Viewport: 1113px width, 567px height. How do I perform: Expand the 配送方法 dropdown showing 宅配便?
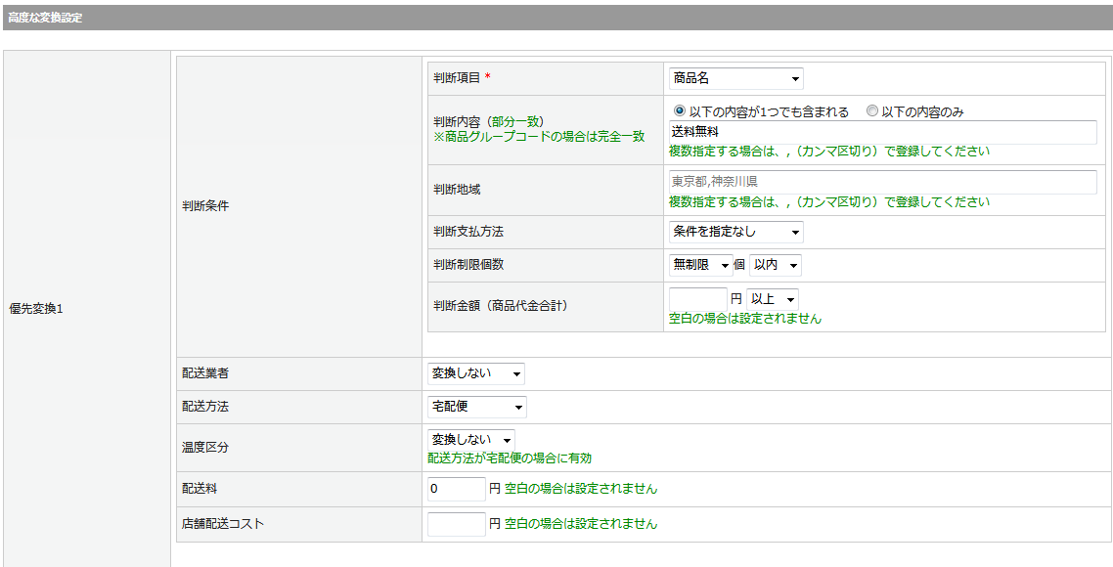[476, 407]
